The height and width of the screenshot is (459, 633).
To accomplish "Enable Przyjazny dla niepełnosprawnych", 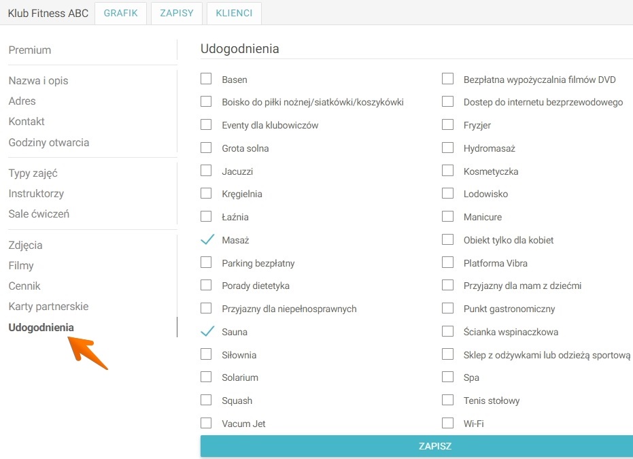I will click(206, 308).
